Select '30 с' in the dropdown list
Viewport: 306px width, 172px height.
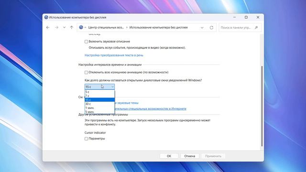tap(99, 104)
